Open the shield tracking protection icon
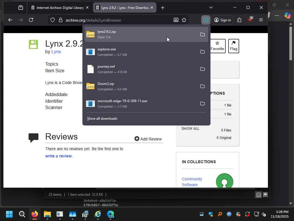Viewport: 294px width, 221px height. pos(53,20)
